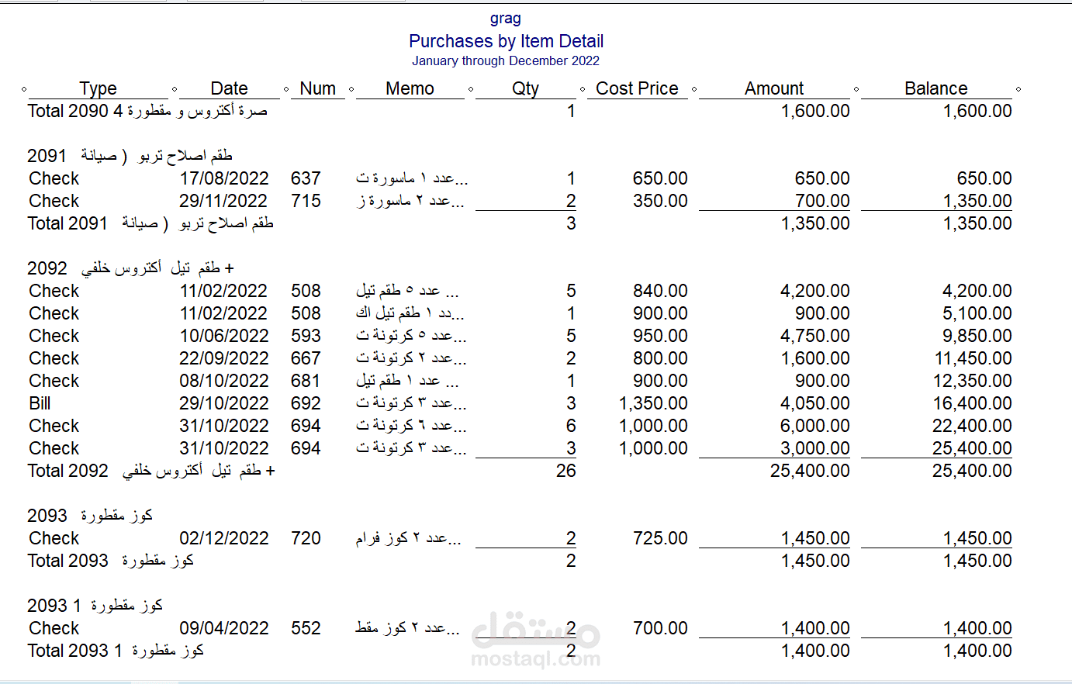1072x684 pixels.
Task: Click the 12,350.00 balance value
Action: [973, 381]
